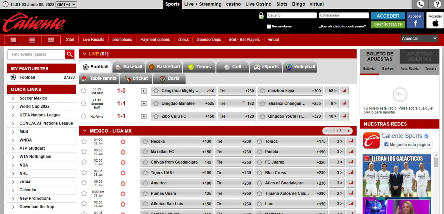The width and height of the screenshot is (444, 214).
Task: Tick the Recuérdame checkbox
Action: click(x=269, y=26)
